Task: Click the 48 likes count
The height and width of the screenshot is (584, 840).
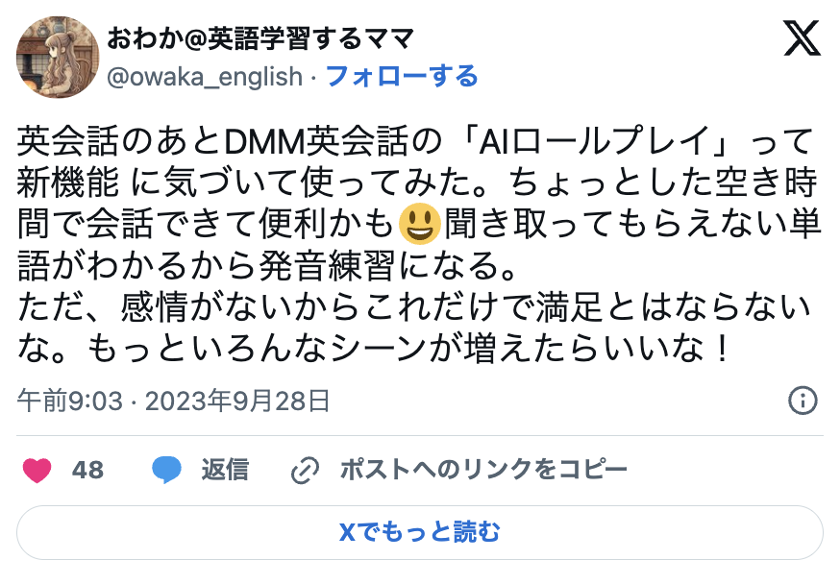Action: pos(87,470)
